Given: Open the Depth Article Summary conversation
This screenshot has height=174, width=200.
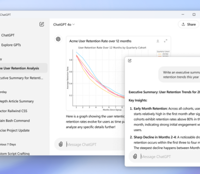Looking at the screenshot, I should (x=17, y=101).
